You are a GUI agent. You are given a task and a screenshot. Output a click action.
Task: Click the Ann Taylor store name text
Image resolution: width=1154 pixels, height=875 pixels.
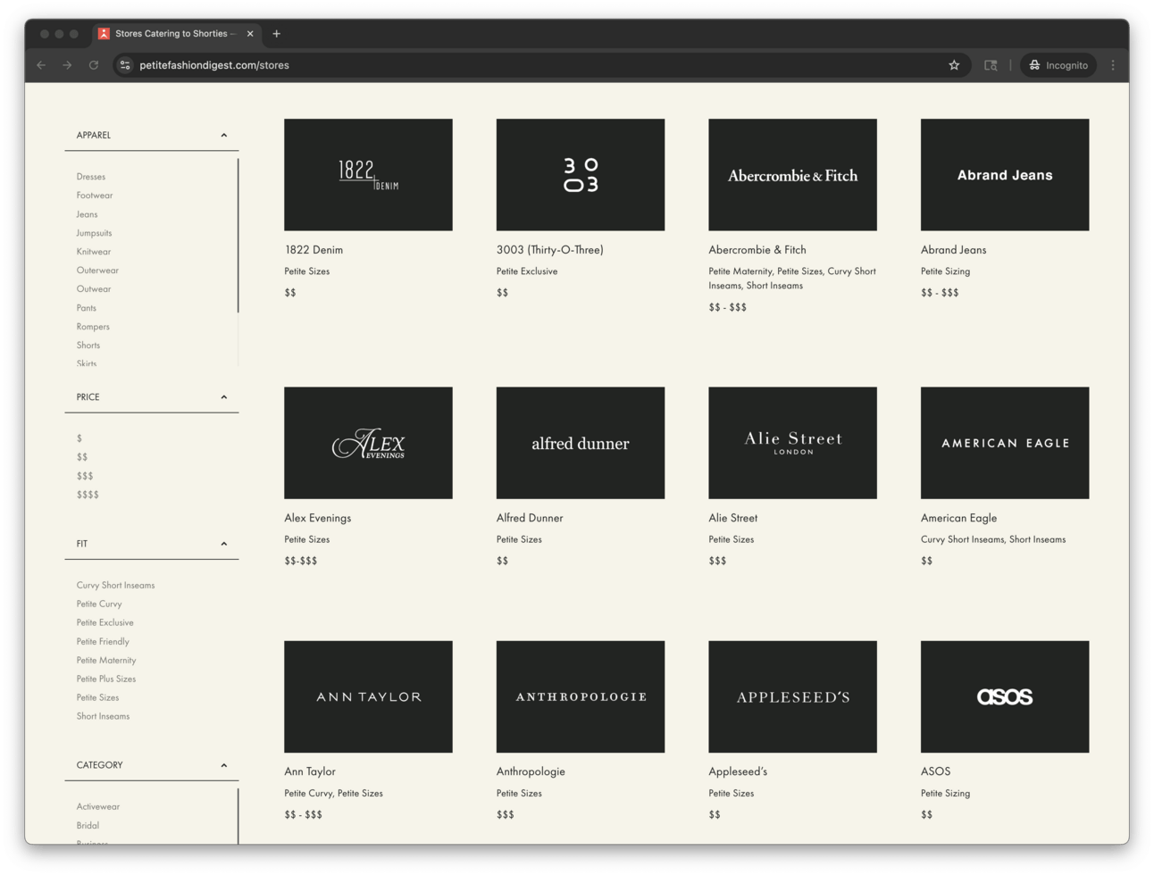[x=310, y=771]
